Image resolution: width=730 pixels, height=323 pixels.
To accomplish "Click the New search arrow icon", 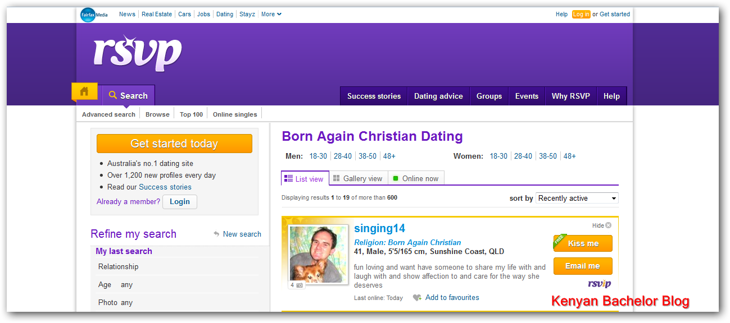I will (x=216, y=234).
